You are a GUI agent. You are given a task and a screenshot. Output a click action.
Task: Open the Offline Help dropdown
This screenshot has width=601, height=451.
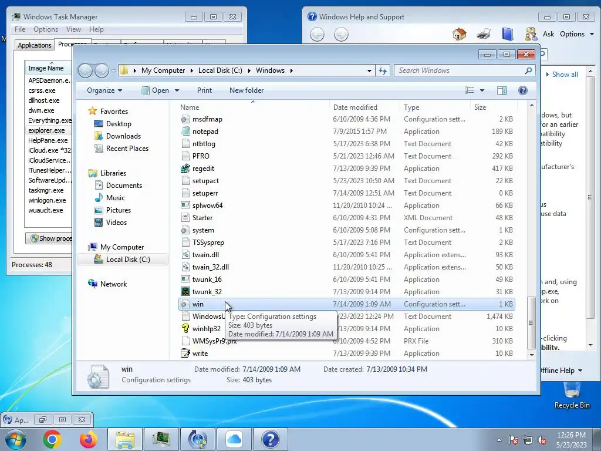pos(561,371)
